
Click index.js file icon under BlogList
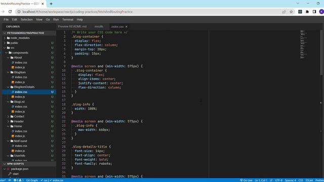pyautogui.click(x=13, y=111)
